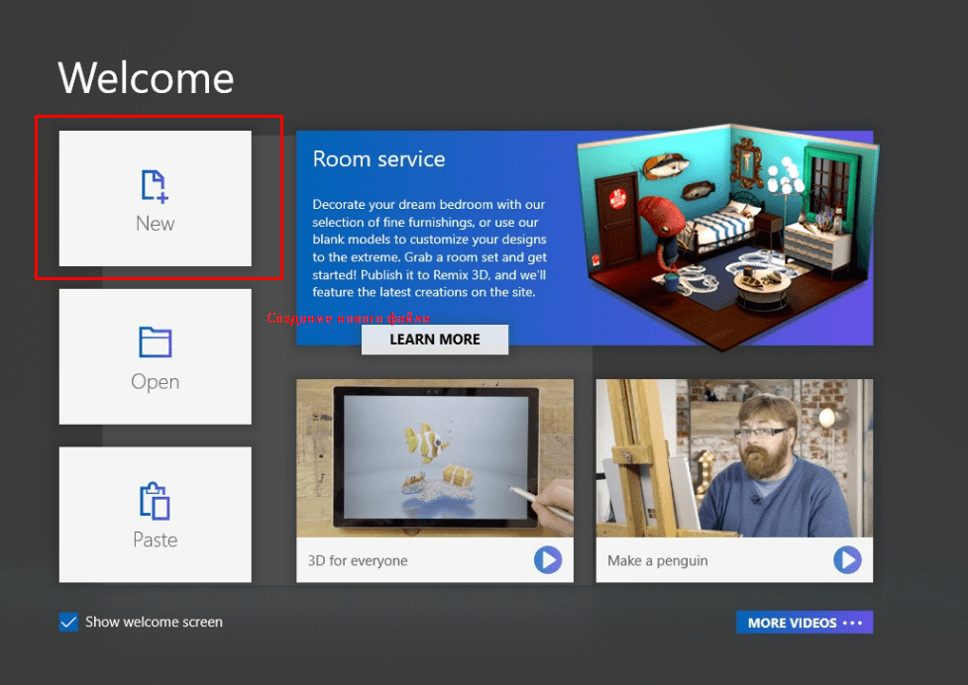
Task: Click the Room service heading
Action: (378, 159)
